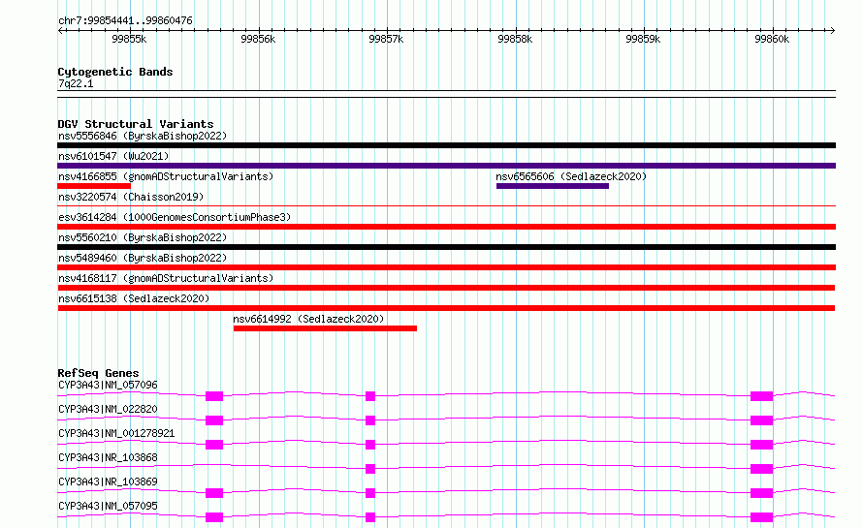Open variant label nsv6614992 (Sedlazeck2020)

click(x=308, y=319)
